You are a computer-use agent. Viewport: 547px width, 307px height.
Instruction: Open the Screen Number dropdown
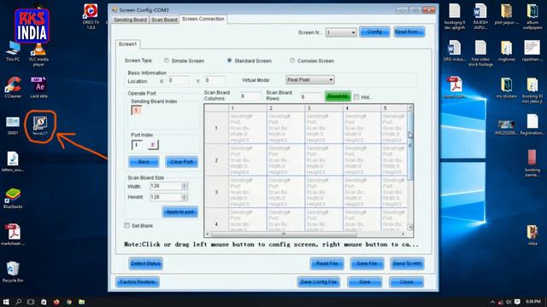pos(341,32)
